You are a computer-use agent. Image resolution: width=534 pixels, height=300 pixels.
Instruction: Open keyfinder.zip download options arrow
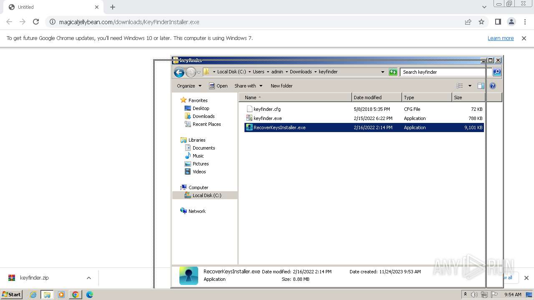tap(88, 278)
